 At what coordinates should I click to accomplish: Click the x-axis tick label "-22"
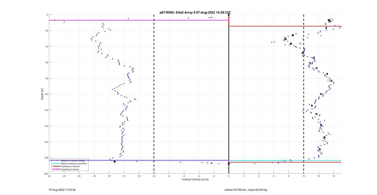(x=64, y=176)
